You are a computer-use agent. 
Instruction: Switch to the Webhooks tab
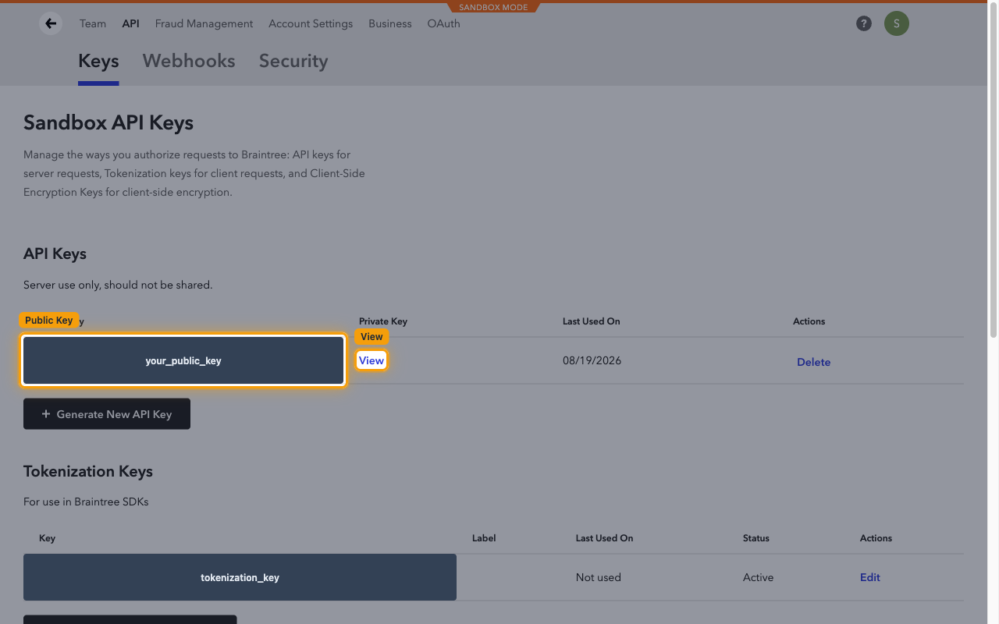(189, 61)
